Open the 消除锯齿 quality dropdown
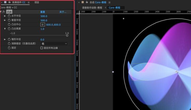This screenshot has height=110, width=191. click(x=54, y=44)
